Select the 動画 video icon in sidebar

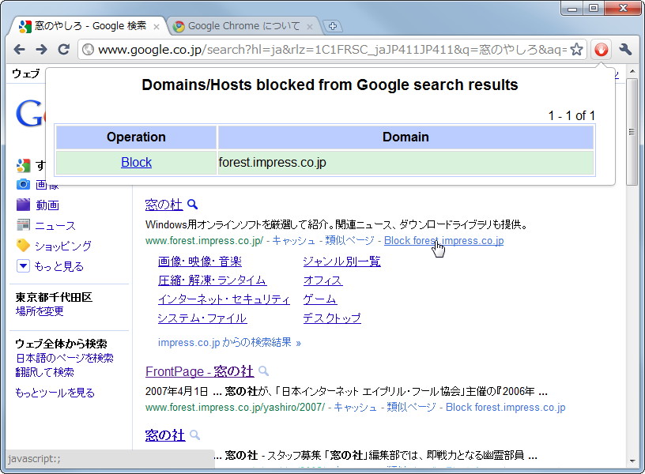(24, 205)
